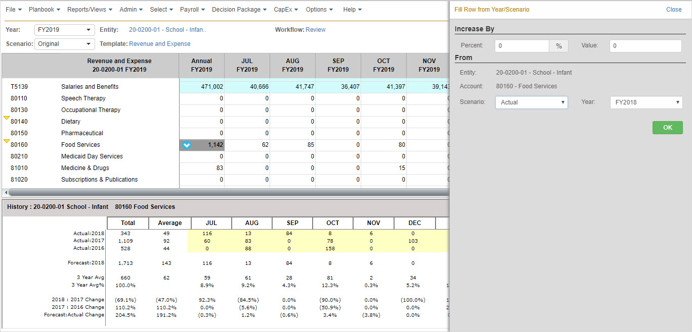Expand the Scenario Actual dropdown in panel
This screenshot has height=332, width=692.
click(531, 102)
